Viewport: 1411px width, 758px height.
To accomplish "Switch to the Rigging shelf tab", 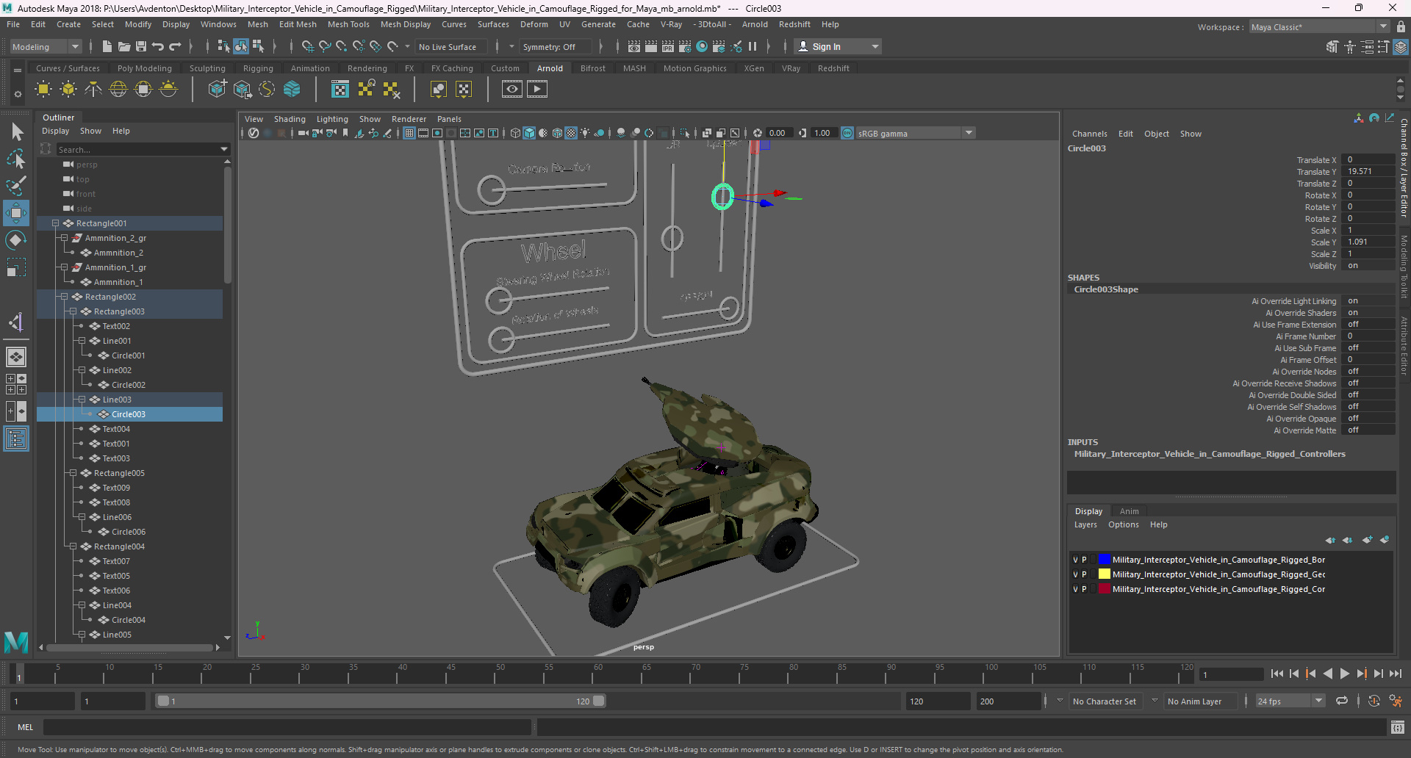I will point(258,68).
